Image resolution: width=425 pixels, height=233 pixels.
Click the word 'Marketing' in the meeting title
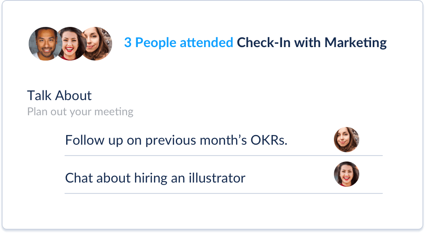coord(355,43)
